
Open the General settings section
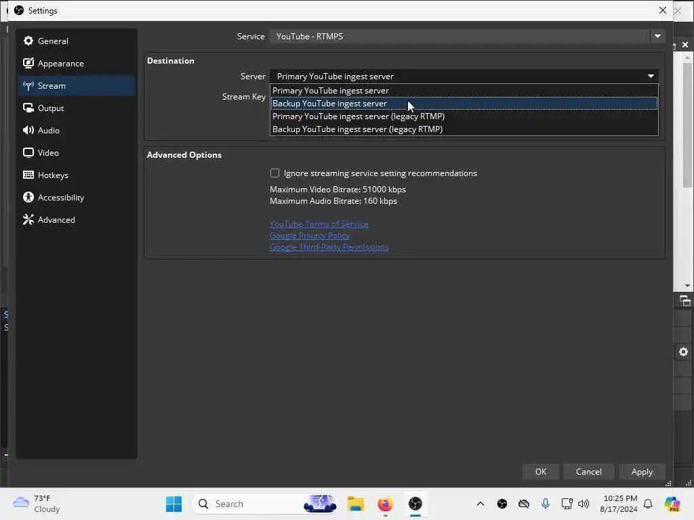[77, 41]
